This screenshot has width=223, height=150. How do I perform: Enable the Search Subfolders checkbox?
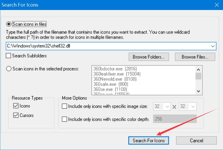(8, 56)
